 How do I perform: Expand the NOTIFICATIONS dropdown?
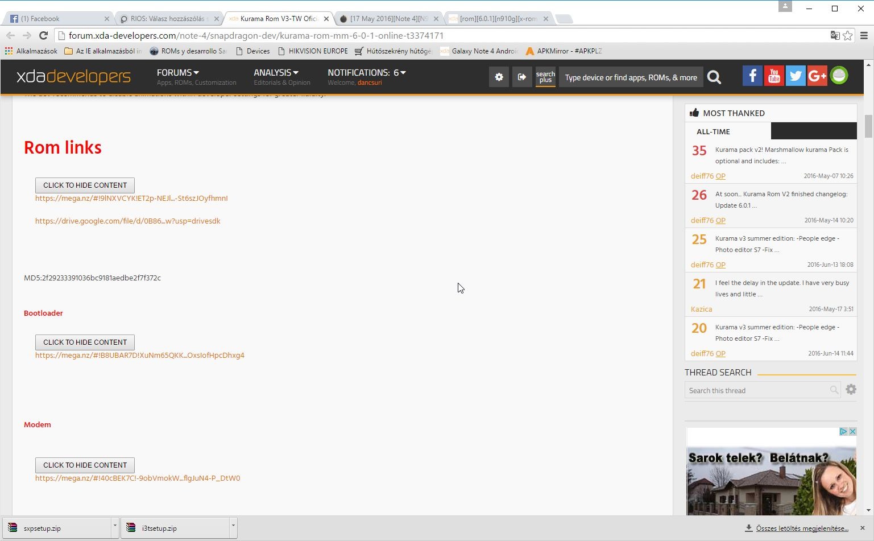367,73
